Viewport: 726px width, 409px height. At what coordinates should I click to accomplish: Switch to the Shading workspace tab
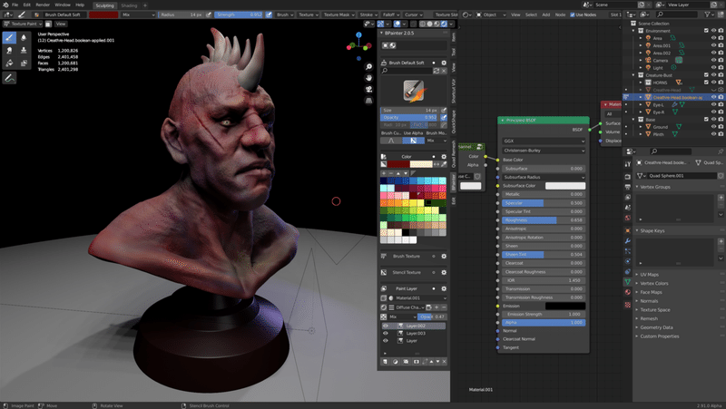point(129,5)
